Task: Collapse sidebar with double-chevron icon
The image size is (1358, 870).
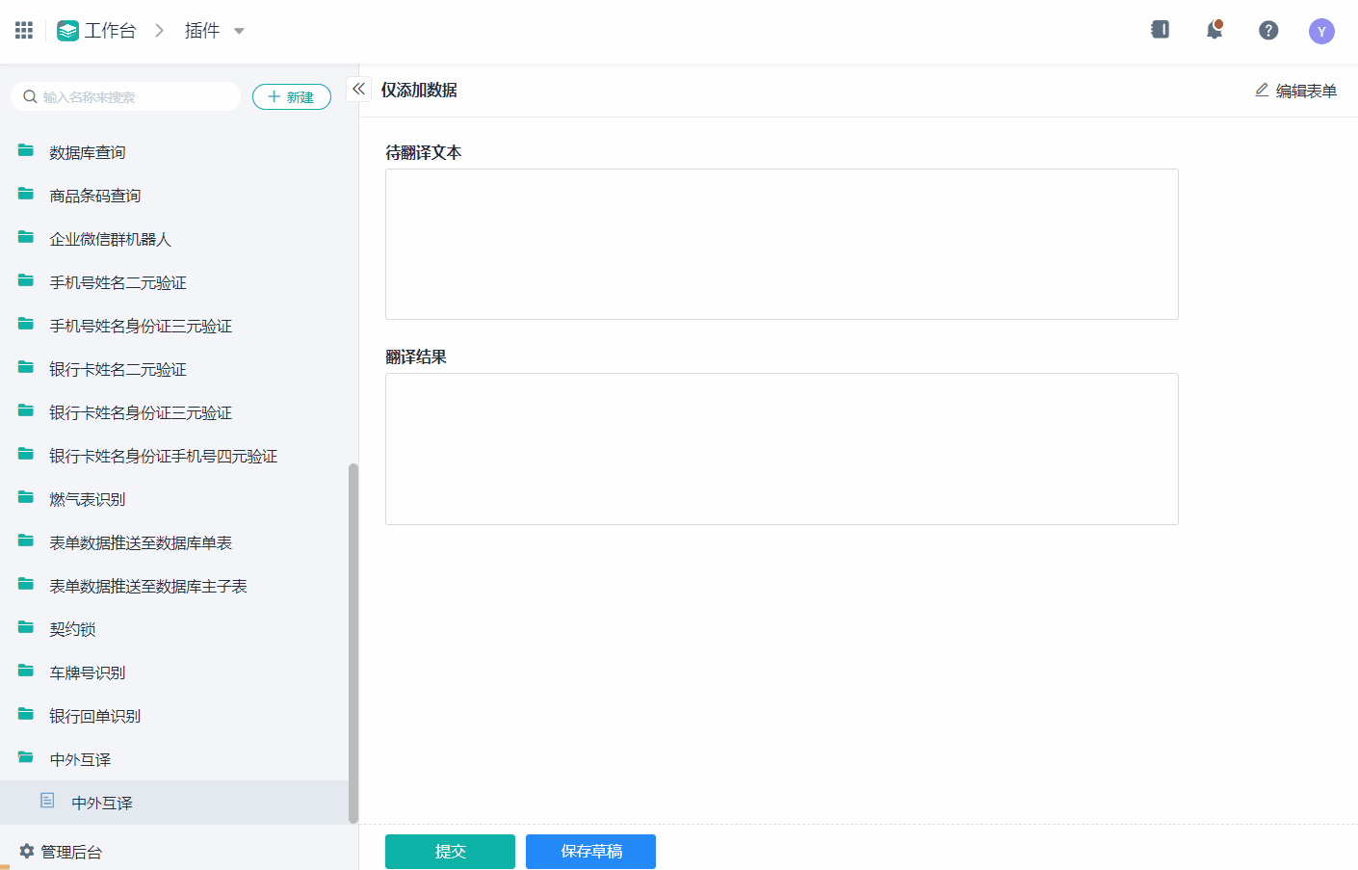Action: pyautogui.click(x=358, y=89)
